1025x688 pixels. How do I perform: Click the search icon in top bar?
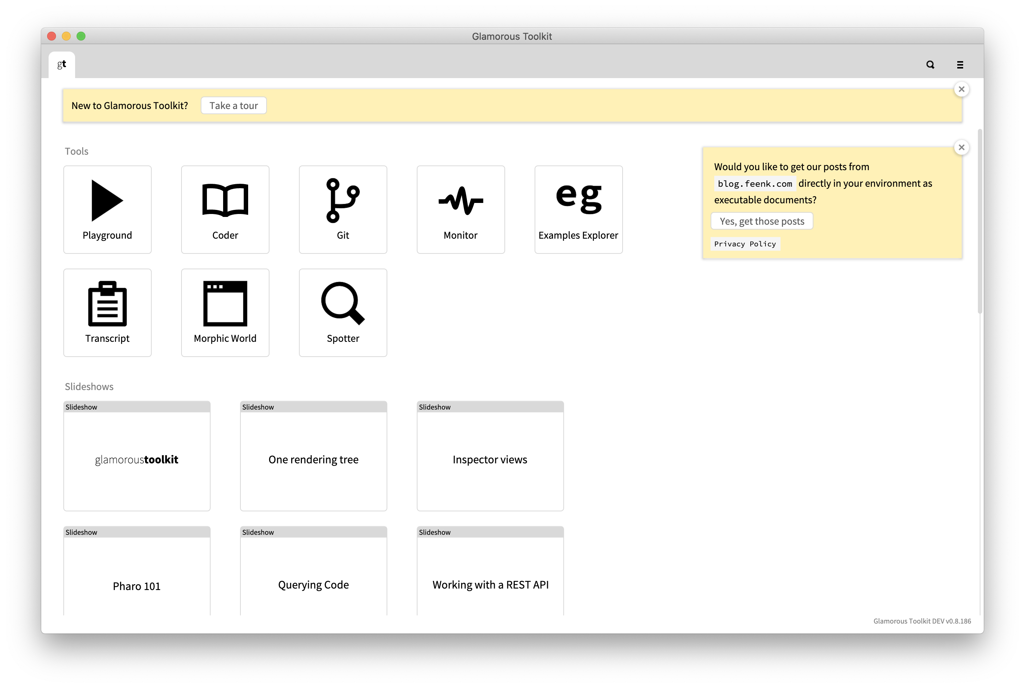click(x=930, y=65)
